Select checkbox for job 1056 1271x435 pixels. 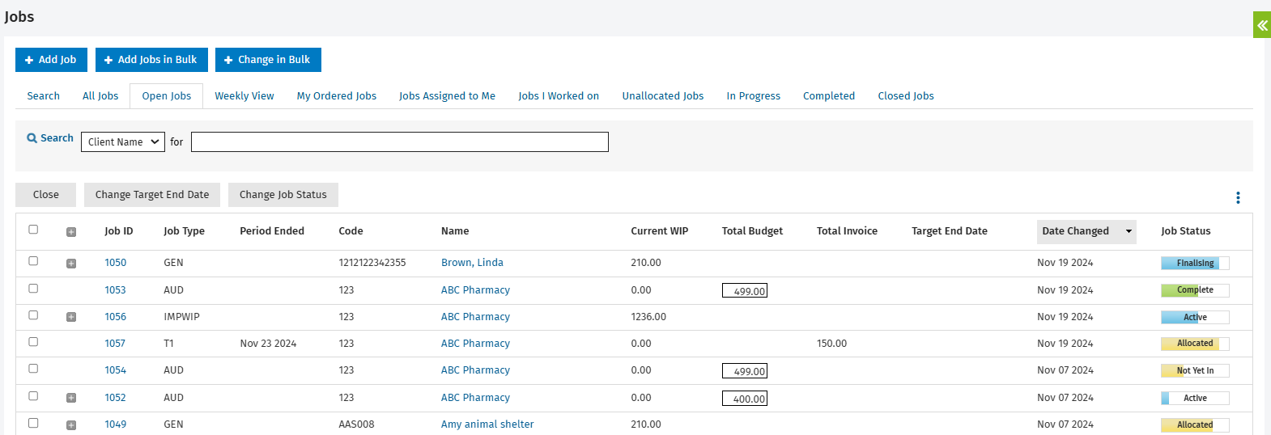(33, 315)
